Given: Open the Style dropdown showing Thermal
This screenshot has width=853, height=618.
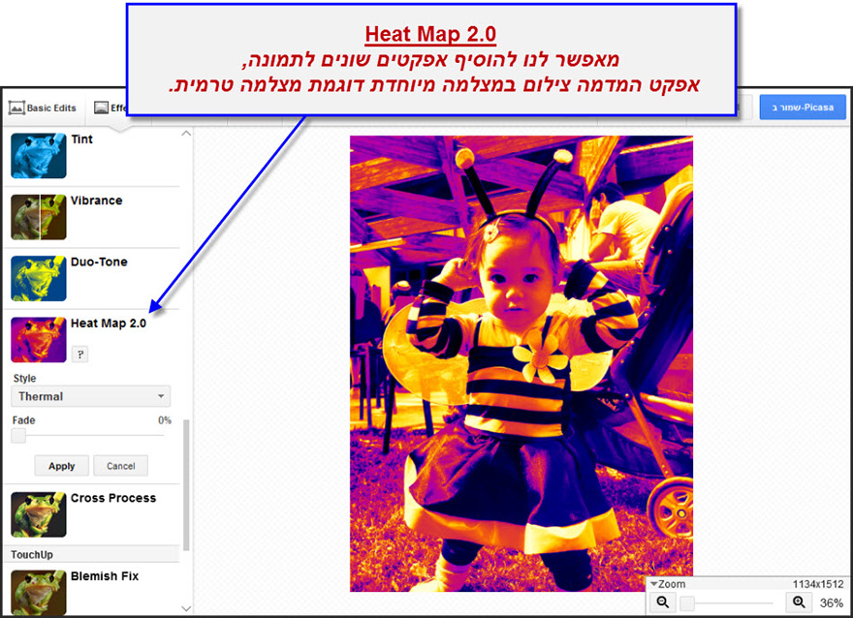Looking at the screenshot, I should click(91, 396).
